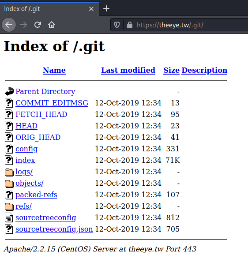Screen dimensions: 248x270
Task: Click the Forward navigation arrow
Action: 23,25
